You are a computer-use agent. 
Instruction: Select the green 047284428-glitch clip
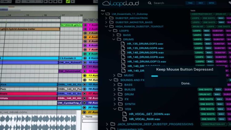pos(71,25)
